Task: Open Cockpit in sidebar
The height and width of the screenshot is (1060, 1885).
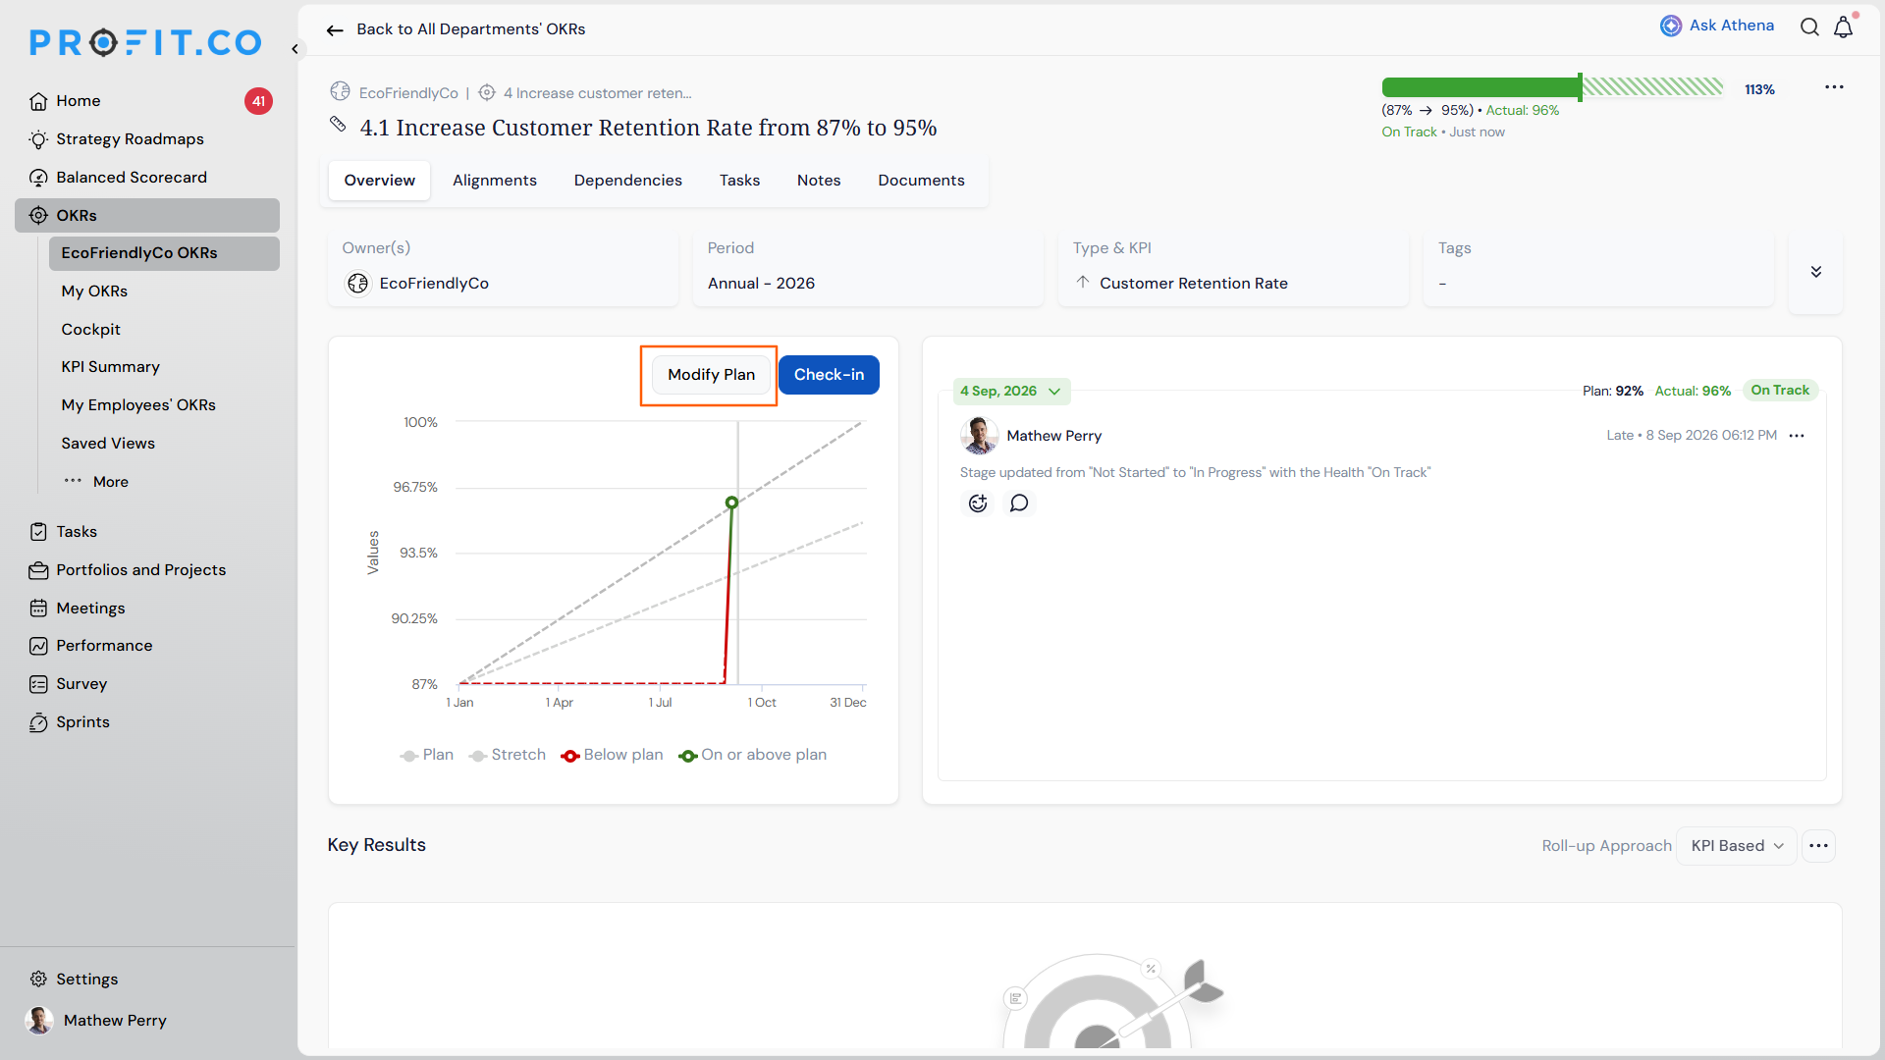Action: pos(90,330)
